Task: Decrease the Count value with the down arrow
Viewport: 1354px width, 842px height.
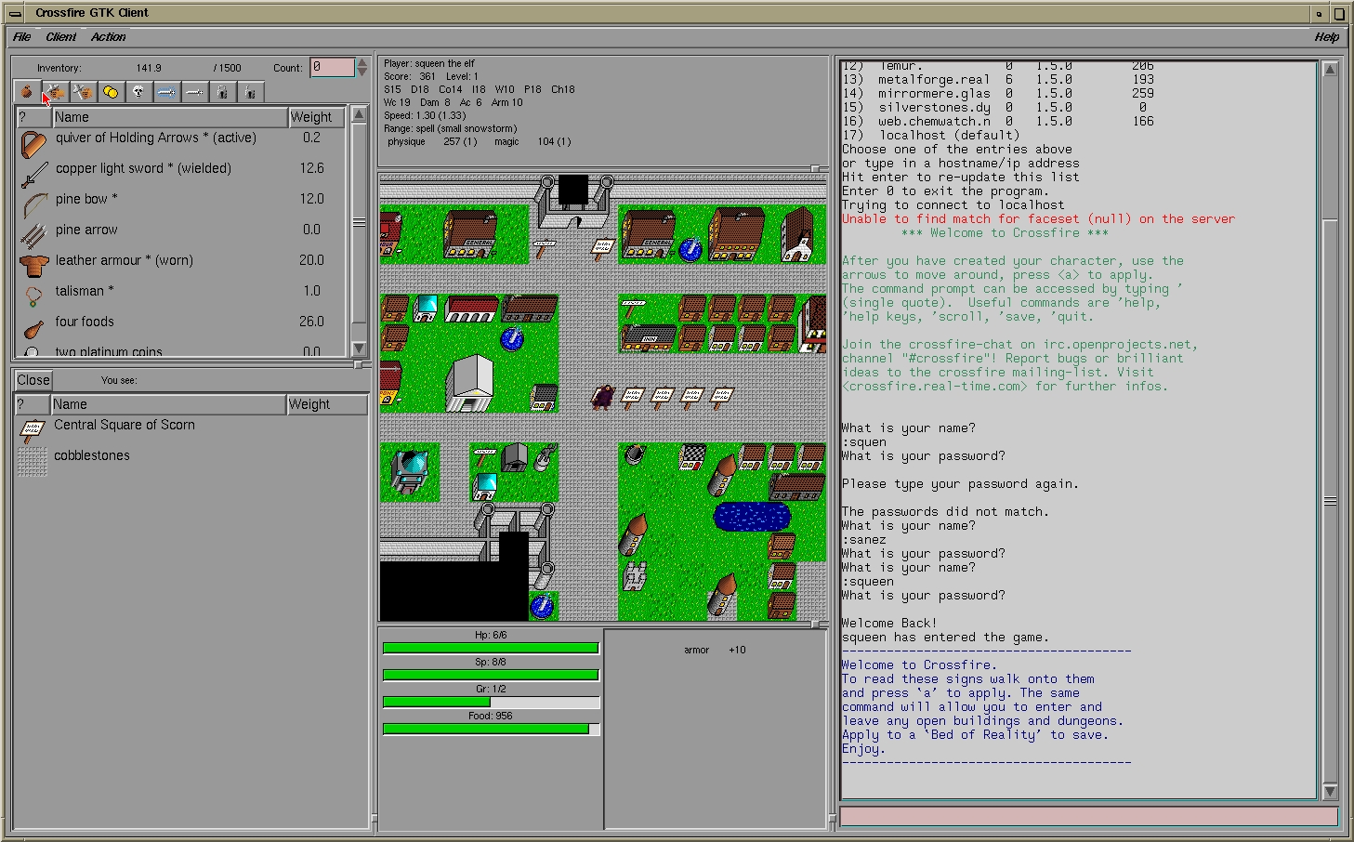Action: pyautogui.click(x=362, y=72)
